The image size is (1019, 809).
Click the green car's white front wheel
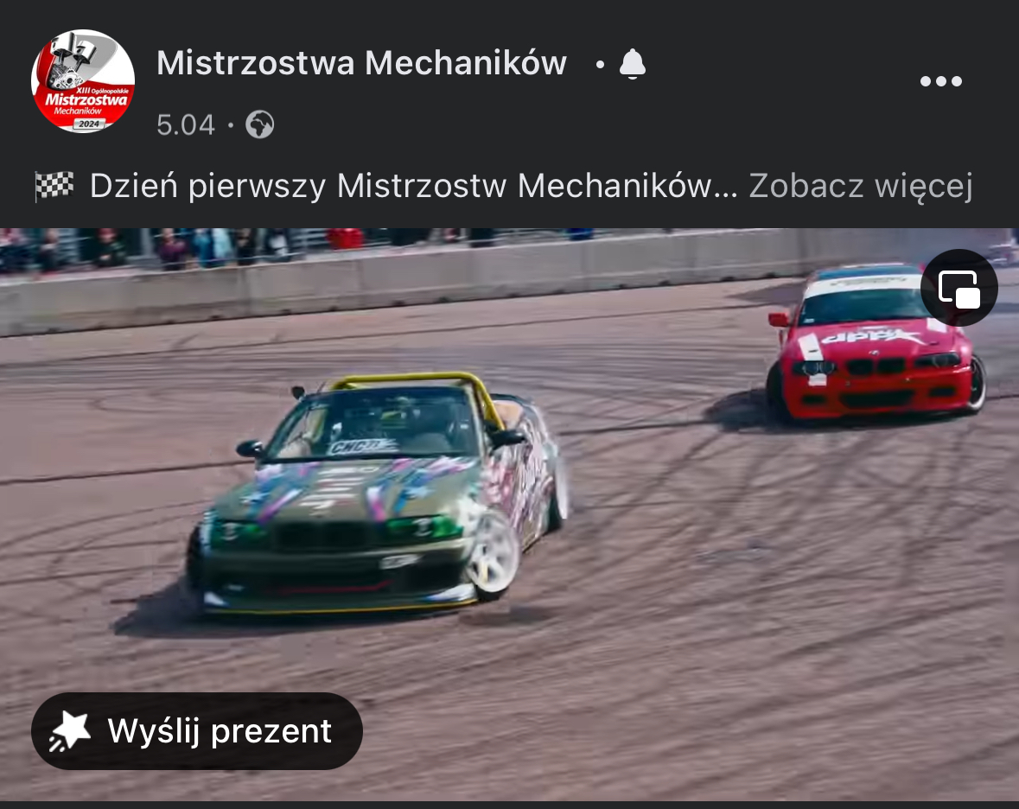[x=494, y=554]
